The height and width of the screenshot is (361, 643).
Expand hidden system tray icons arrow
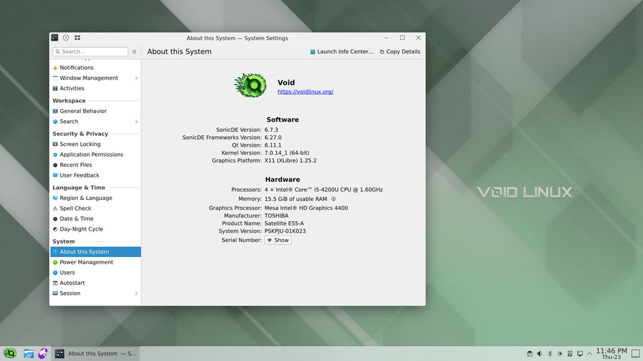tap(589, 353)
